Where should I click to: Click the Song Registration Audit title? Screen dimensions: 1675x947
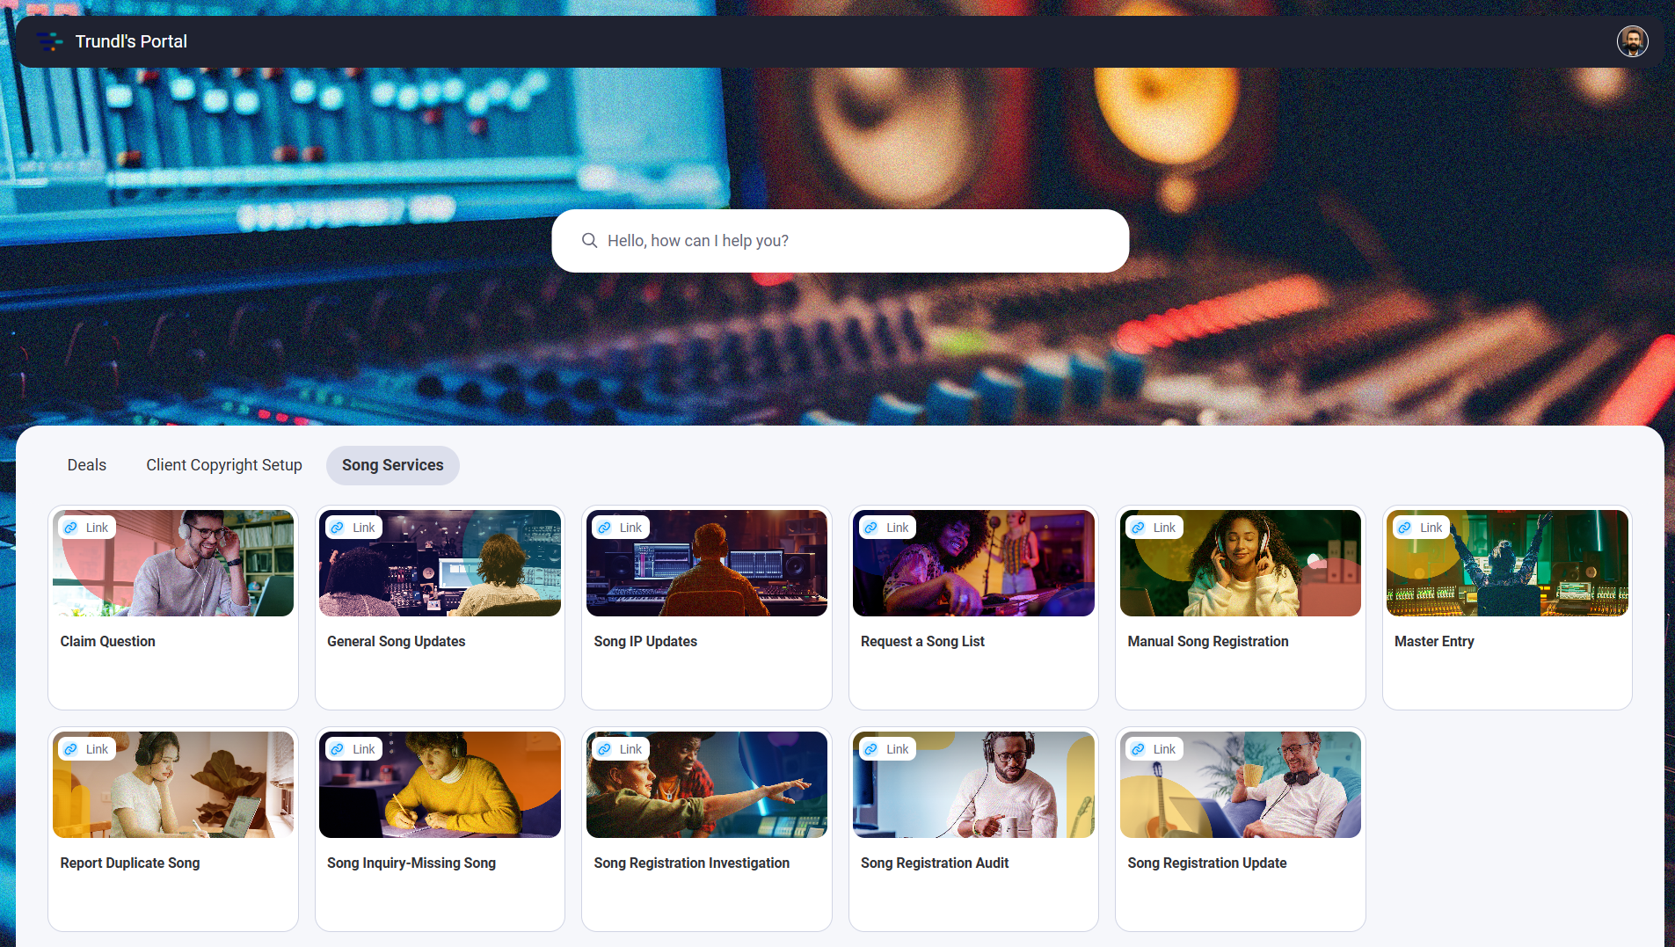click(x=935, y=863)
